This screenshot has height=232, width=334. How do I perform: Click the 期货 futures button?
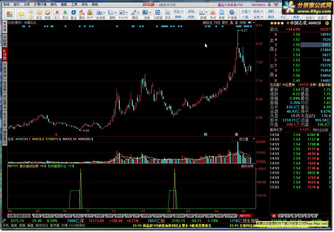271,17
